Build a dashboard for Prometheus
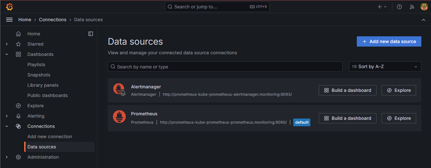 347,118
